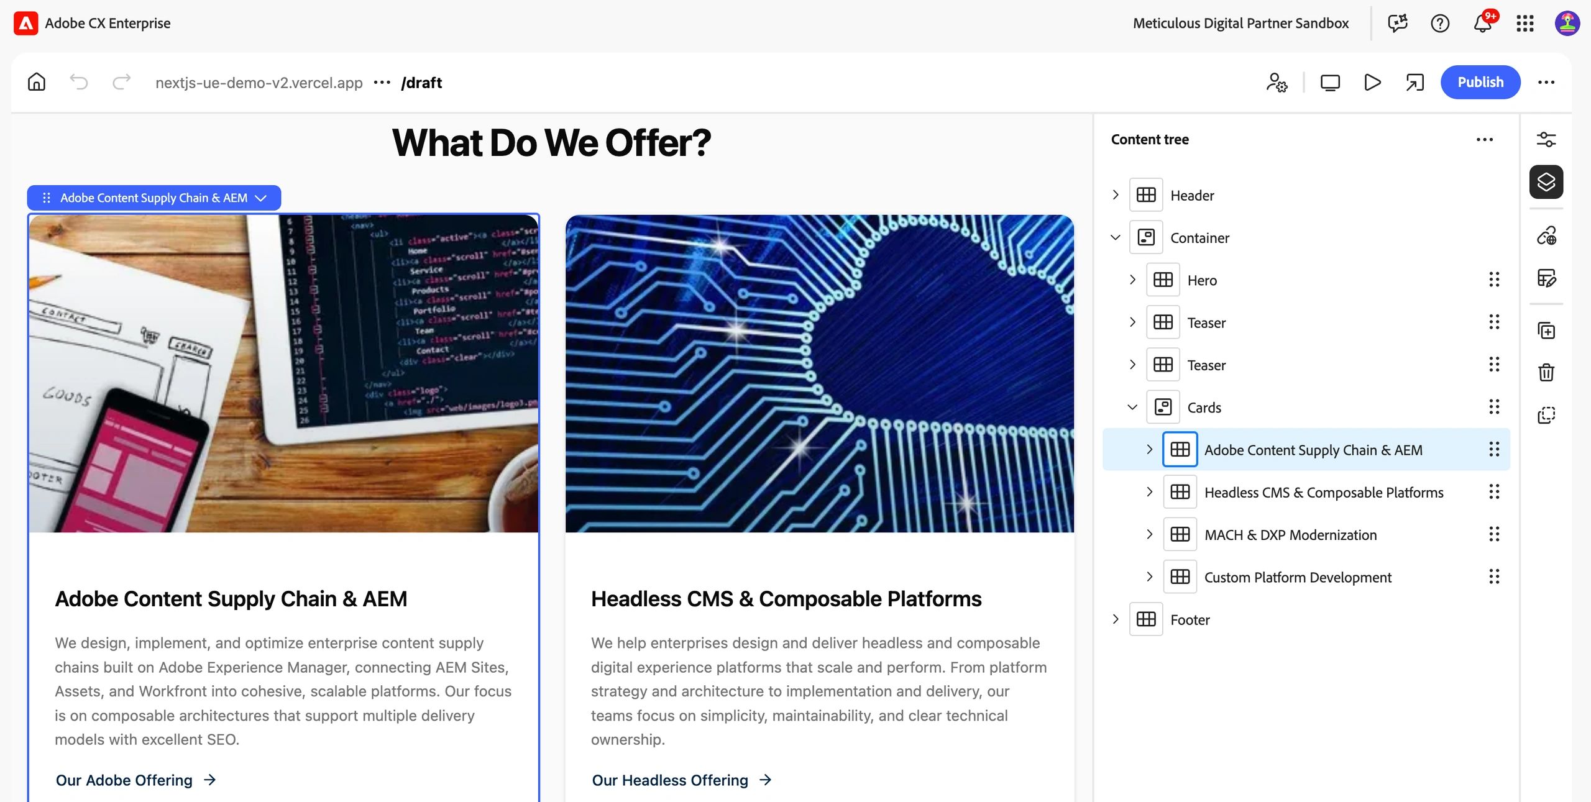The width and height of the screenshot is (1591, 802).
Task: Click the Publish button
Action: click(x=1480, y=82)
